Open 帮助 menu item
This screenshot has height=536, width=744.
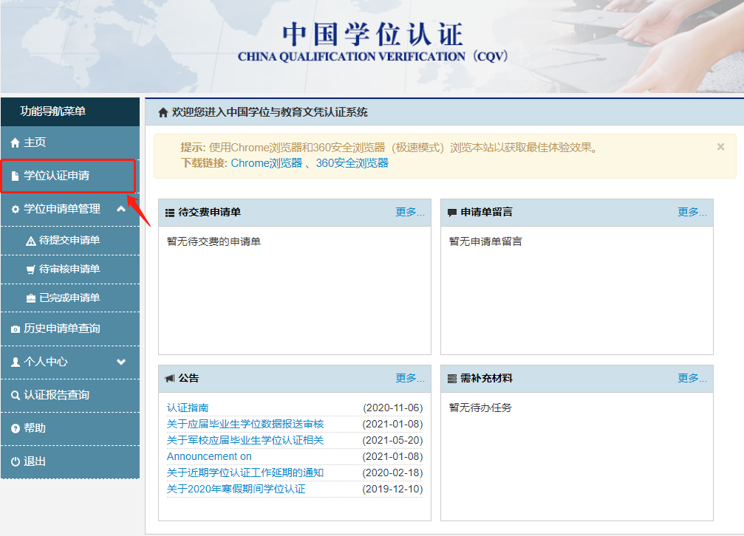pyautogui.click(x=70, y=428)
